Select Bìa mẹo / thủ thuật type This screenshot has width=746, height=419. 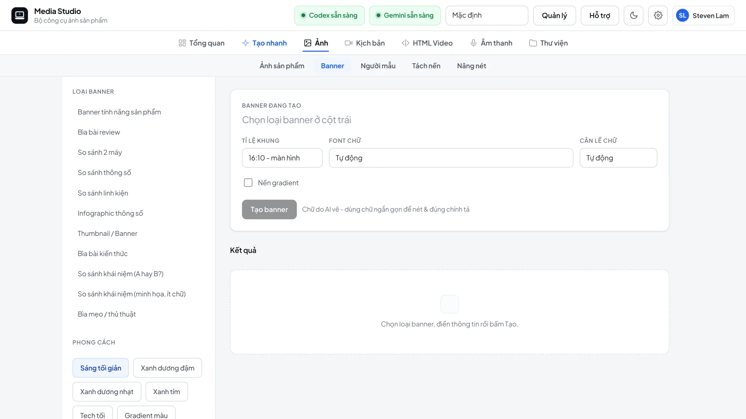(x=138, y=314)
